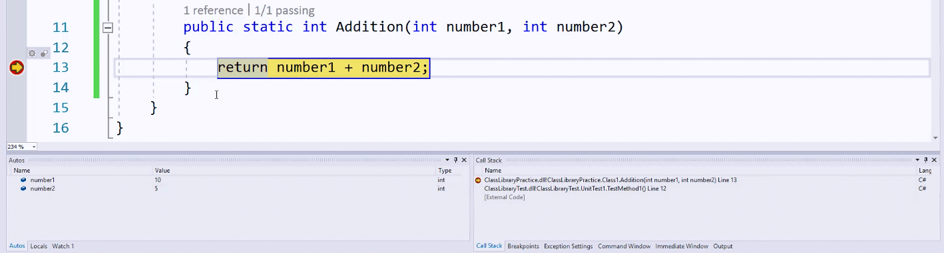
Task: Click C# language cell of TestMethod1 frame
Action: 923,189
